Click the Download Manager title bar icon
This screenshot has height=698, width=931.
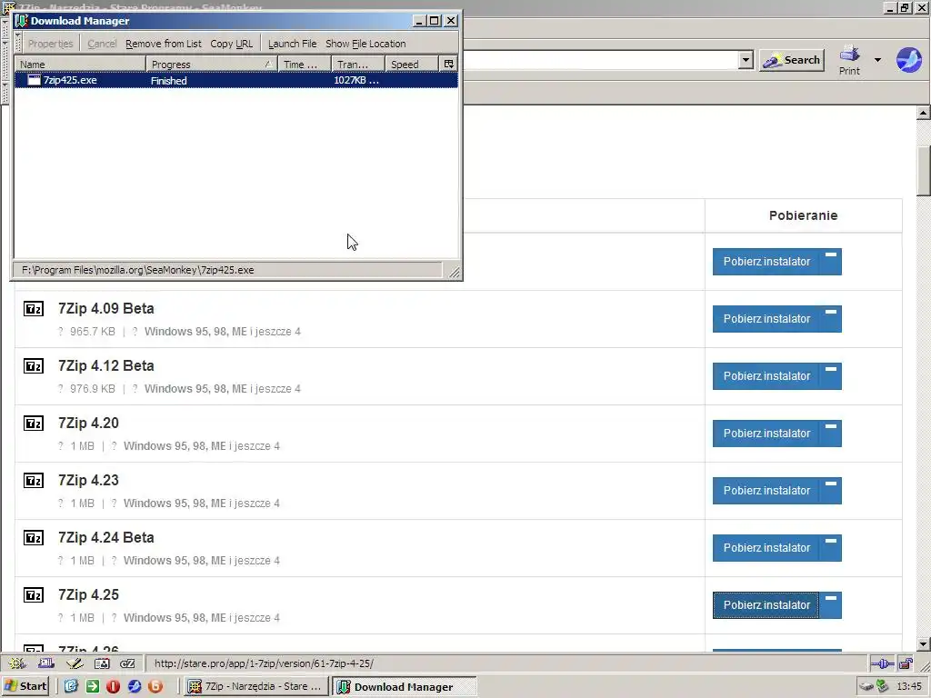click(x=22, y=21)
